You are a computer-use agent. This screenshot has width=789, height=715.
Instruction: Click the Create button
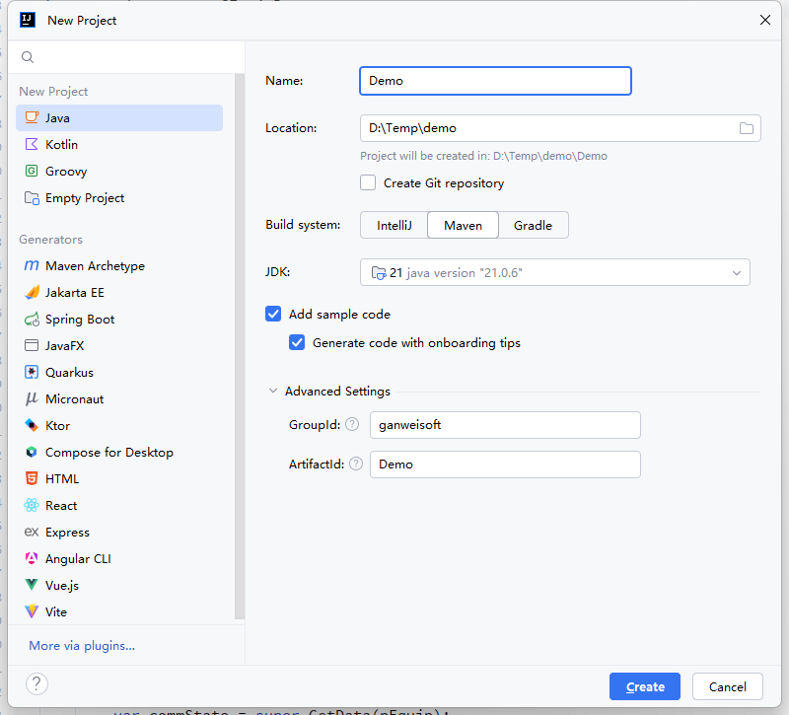click(645, 686)
